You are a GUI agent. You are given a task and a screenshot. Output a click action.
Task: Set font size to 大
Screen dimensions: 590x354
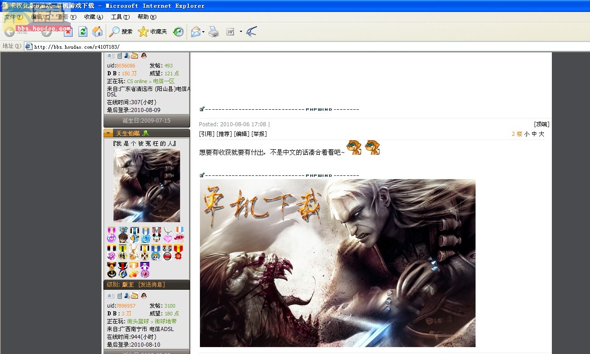541,134
